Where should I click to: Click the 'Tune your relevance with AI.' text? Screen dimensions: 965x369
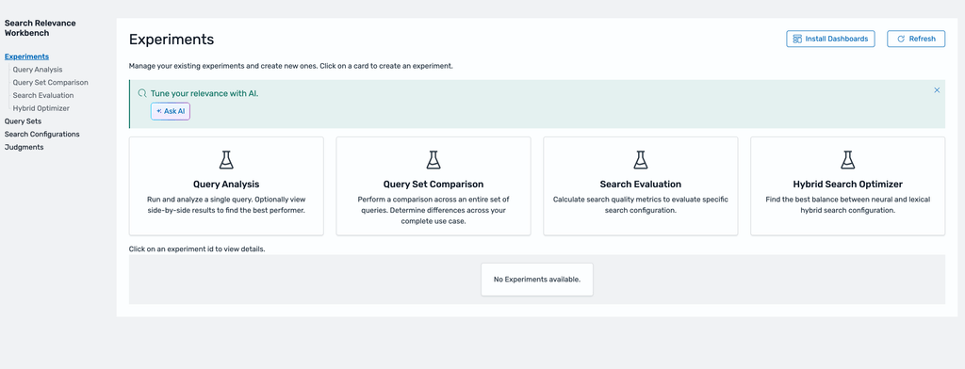204,93
